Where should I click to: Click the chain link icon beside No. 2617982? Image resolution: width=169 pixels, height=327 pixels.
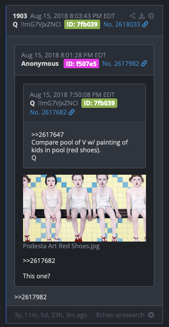[x=144, y=64]
